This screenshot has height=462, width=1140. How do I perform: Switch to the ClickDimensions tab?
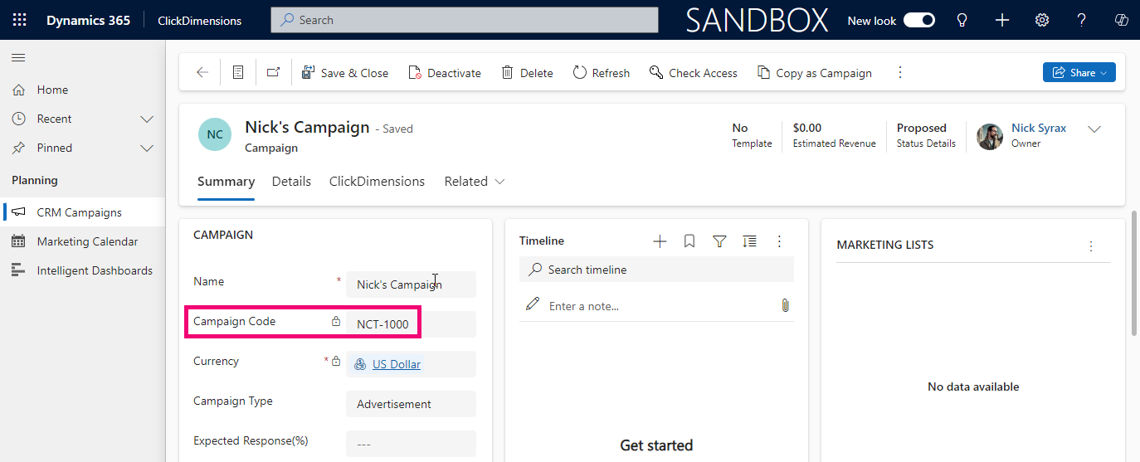coord(377,182)
